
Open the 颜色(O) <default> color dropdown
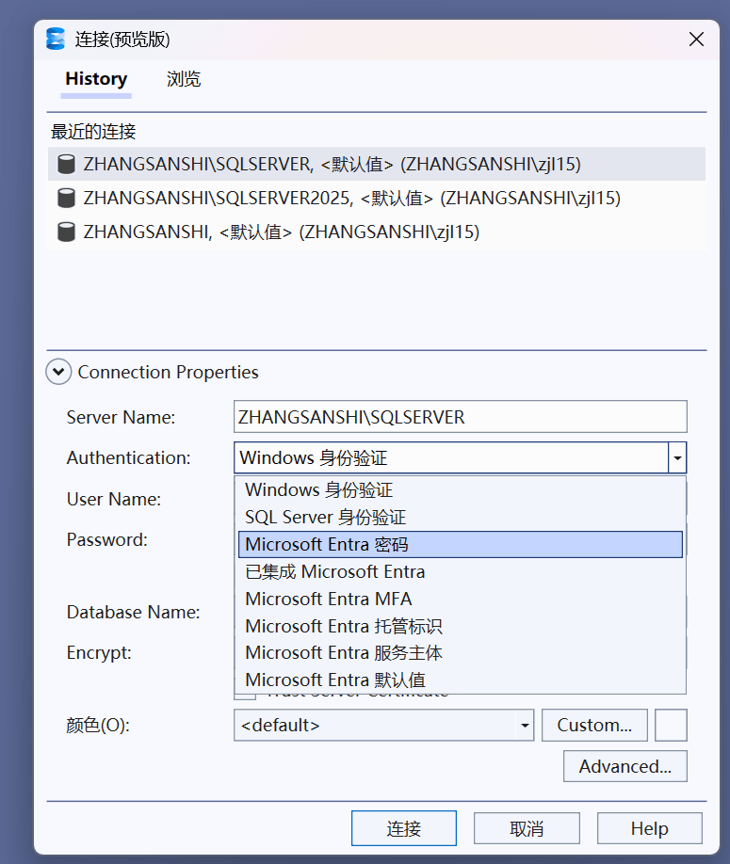(383, 725)
